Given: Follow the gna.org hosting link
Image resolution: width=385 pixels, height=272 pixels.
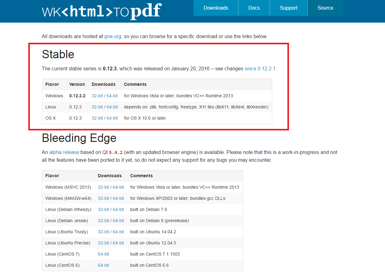Looking at the screenshot, I should coord(113,37).
